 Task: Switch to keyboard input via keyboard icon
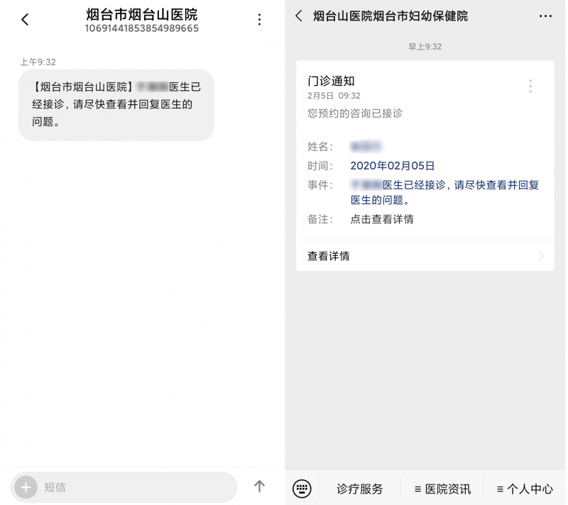[302, 489]
